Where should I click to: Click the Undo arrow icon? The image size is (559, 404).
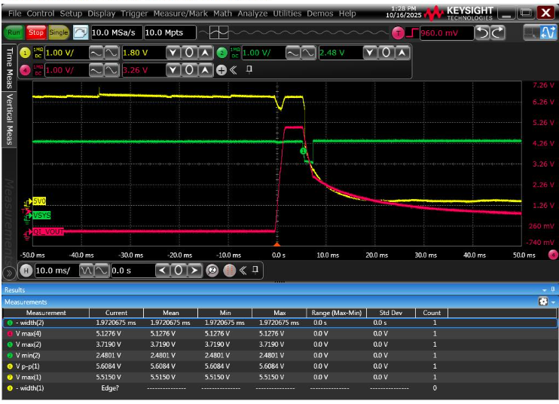point(482,33)
